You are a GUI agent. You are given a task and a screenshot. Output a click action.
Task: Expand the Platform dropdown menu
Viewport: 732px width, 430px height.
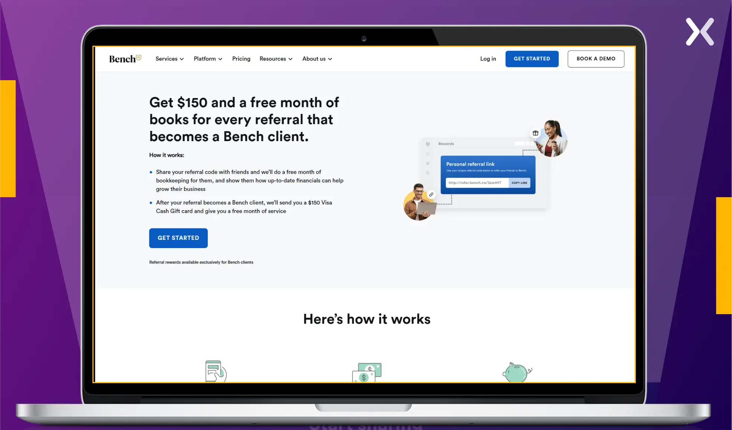click(207, 58)
